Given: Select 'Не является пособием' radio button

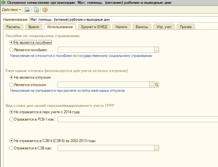Looking at the screenshot, I should pyautogui.click(x=12, y=42).
